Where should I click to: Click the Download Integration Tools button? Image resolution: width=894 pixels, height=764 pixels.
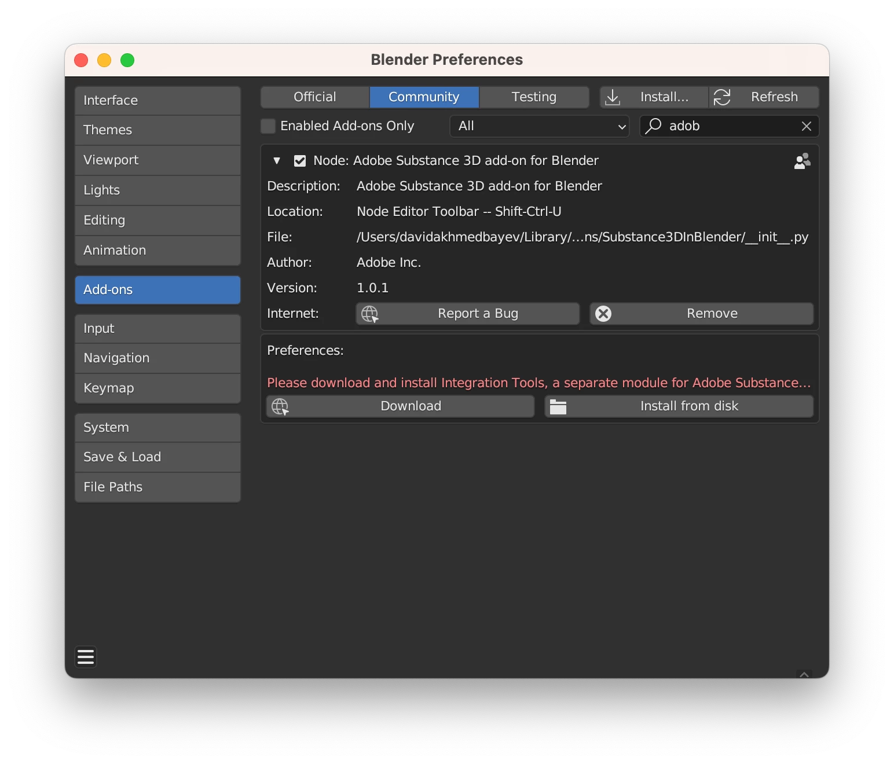pyautogui.click(x=400, y=406)
